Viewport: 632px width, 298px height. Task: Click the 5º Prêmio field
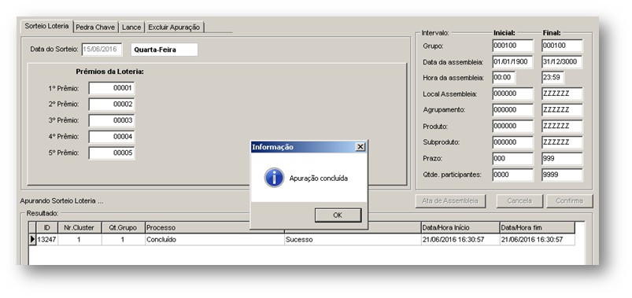tap(112, 153)
